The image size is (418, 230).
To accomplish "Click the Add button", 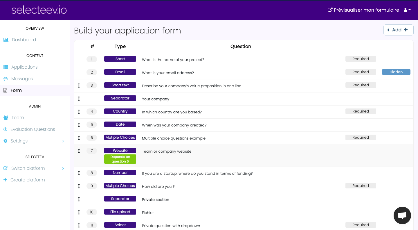I will coord(398,30).
